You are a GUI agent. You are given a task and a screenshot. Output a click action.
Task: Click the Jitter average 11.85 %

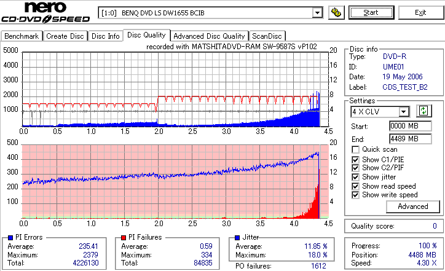(x=316, y=246)
